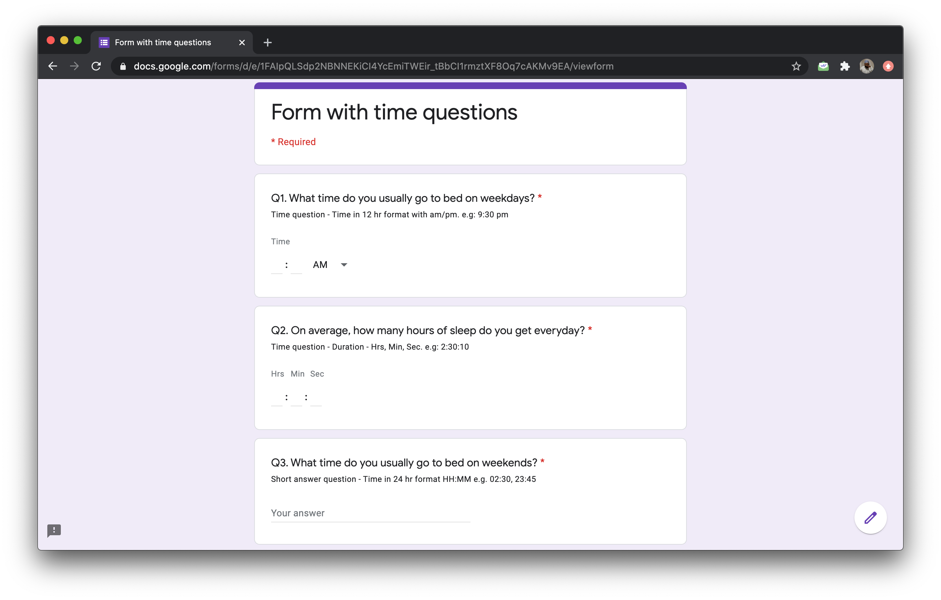Viewport: 941px width, 600px height.
Task: Click the feedback exclamation mark icon
Action: [54, 530]
